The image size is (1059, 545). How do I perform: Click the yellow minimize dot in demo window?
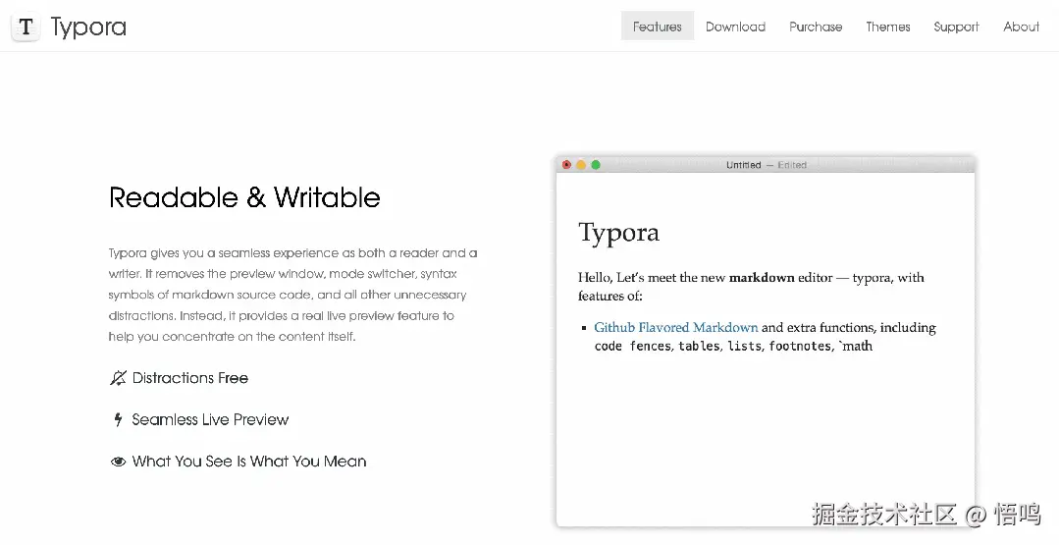click(x=581, y=165)
